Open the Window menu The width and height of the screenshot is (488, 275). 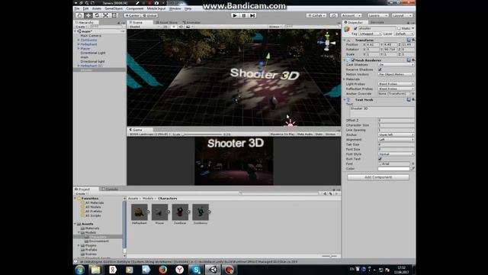click(x=175, y=8)
